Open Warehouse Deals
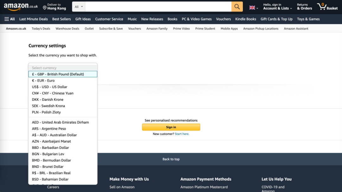 (x=67, y=29)
